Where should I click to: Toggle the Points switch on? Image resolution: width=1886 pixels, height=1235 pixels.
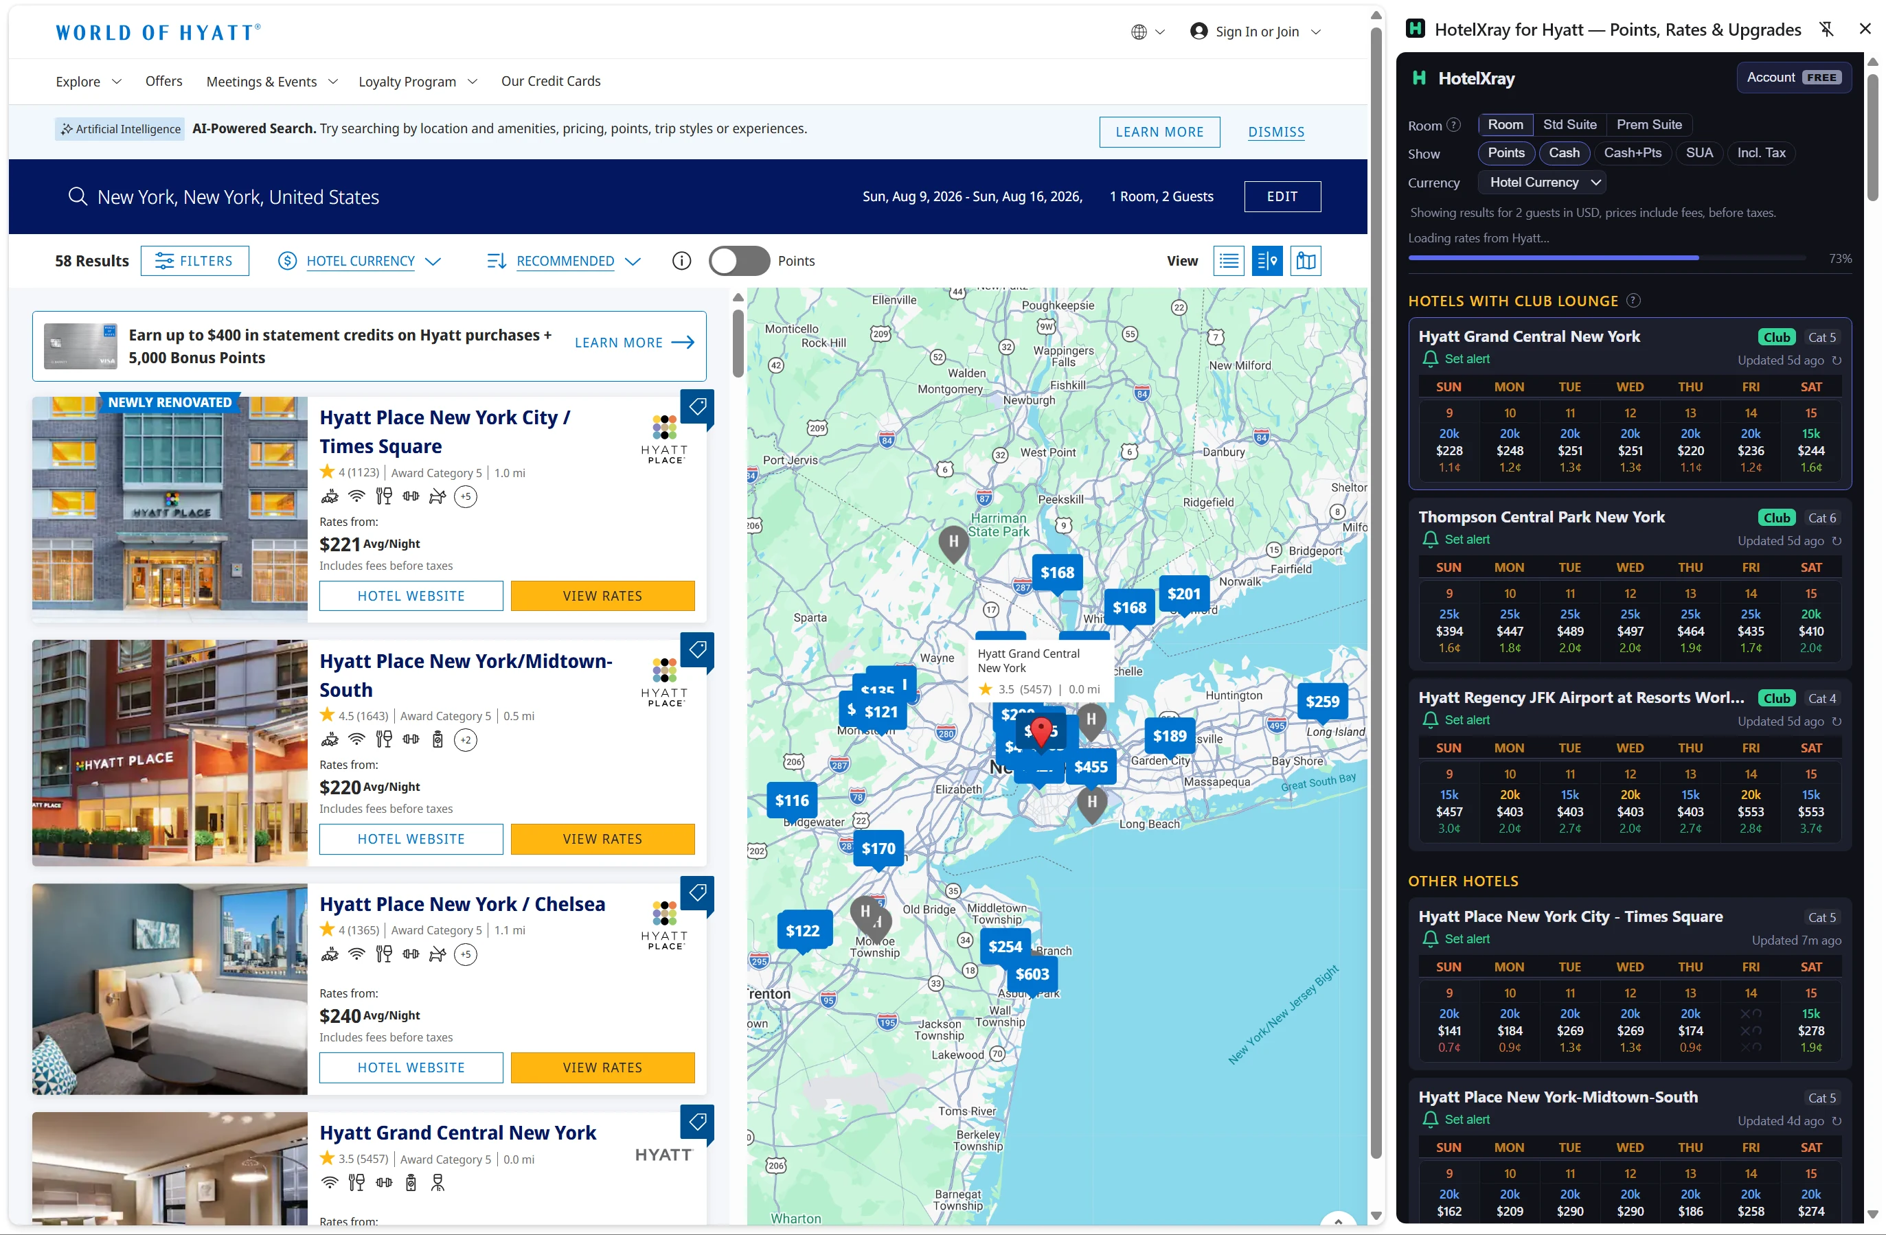738,261
